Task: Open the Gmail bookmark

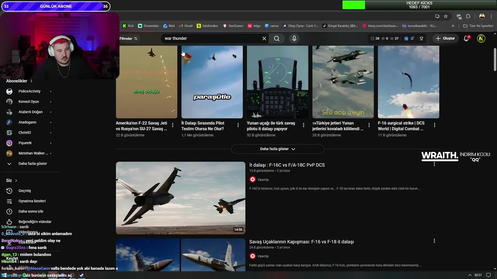Action: click(x=186, y=26)
